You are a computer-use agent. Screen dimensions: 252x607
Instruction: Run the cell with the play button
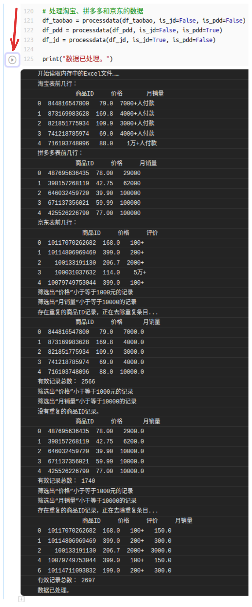coord(12,60)
